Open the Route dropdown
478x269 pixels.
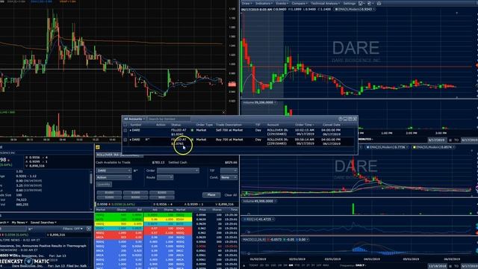tap(165, 177)
